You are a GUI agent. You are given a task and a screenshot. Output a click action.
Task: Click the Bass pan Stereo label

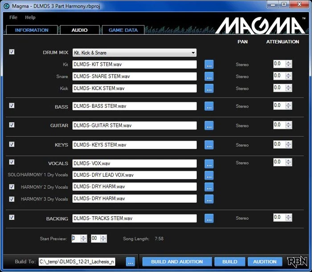point(242,106)
